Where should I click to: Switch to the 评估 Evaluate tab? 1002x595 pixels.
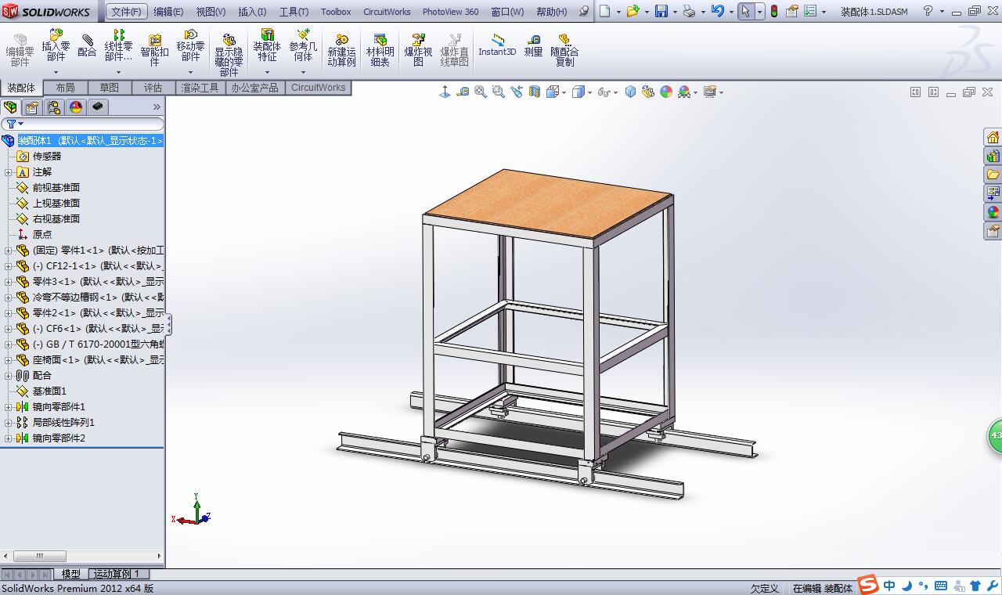[153, 88]
